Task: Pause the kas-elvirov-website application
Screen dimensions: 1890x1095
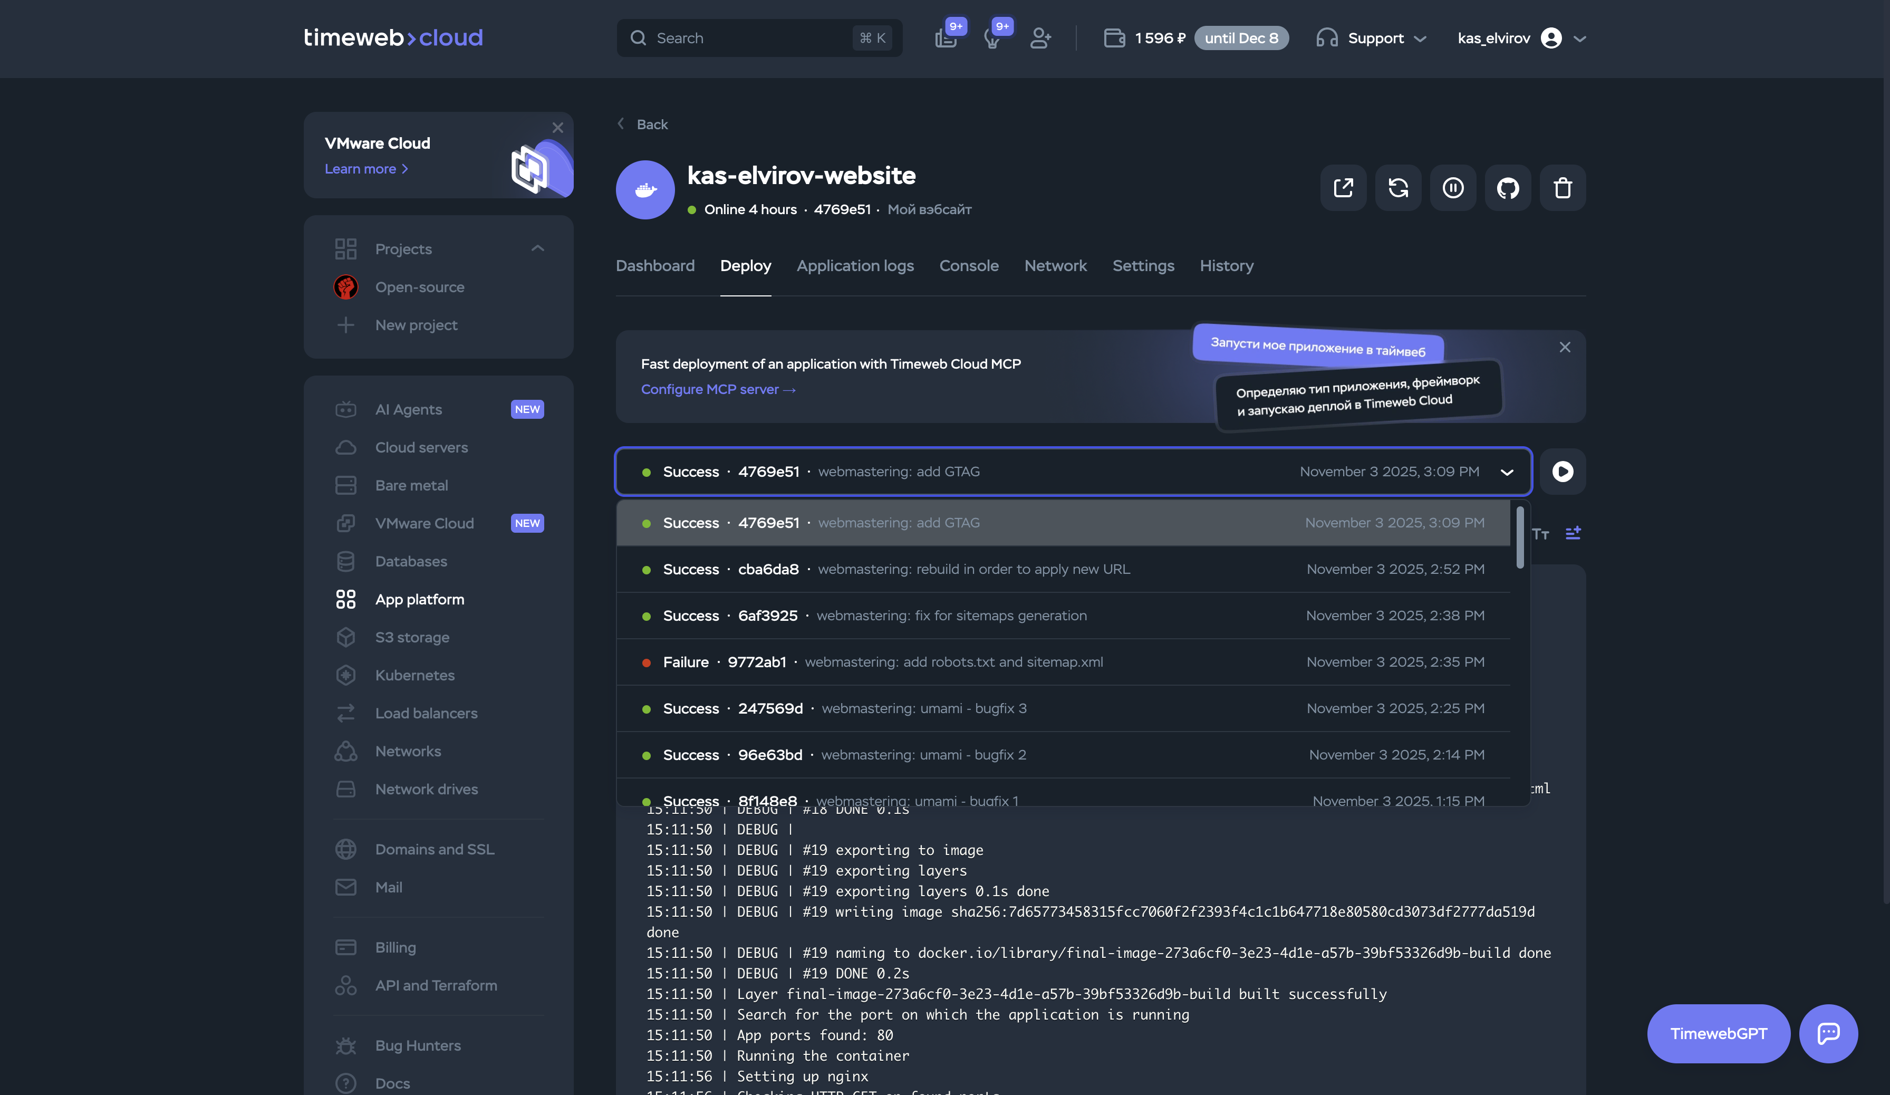Action: tap(1453, 188)
